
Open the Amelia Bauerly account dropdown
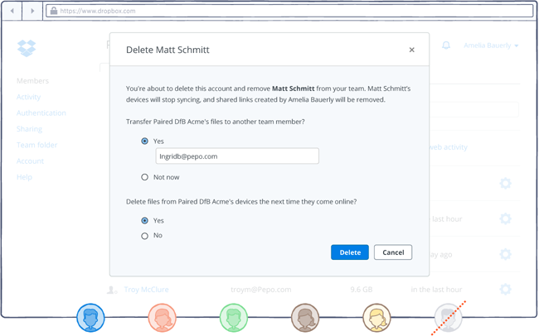coord(491,46)
